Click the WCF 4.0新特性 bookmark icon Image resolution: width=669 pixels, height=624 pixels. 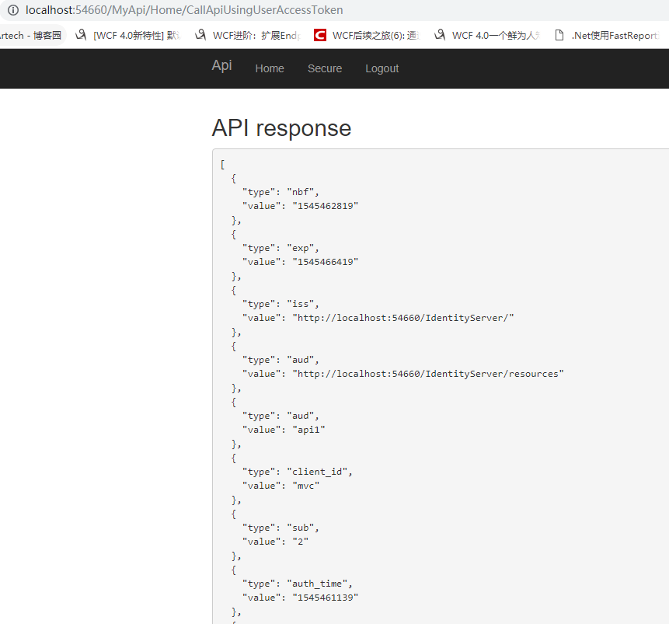[x=81, y=35]
